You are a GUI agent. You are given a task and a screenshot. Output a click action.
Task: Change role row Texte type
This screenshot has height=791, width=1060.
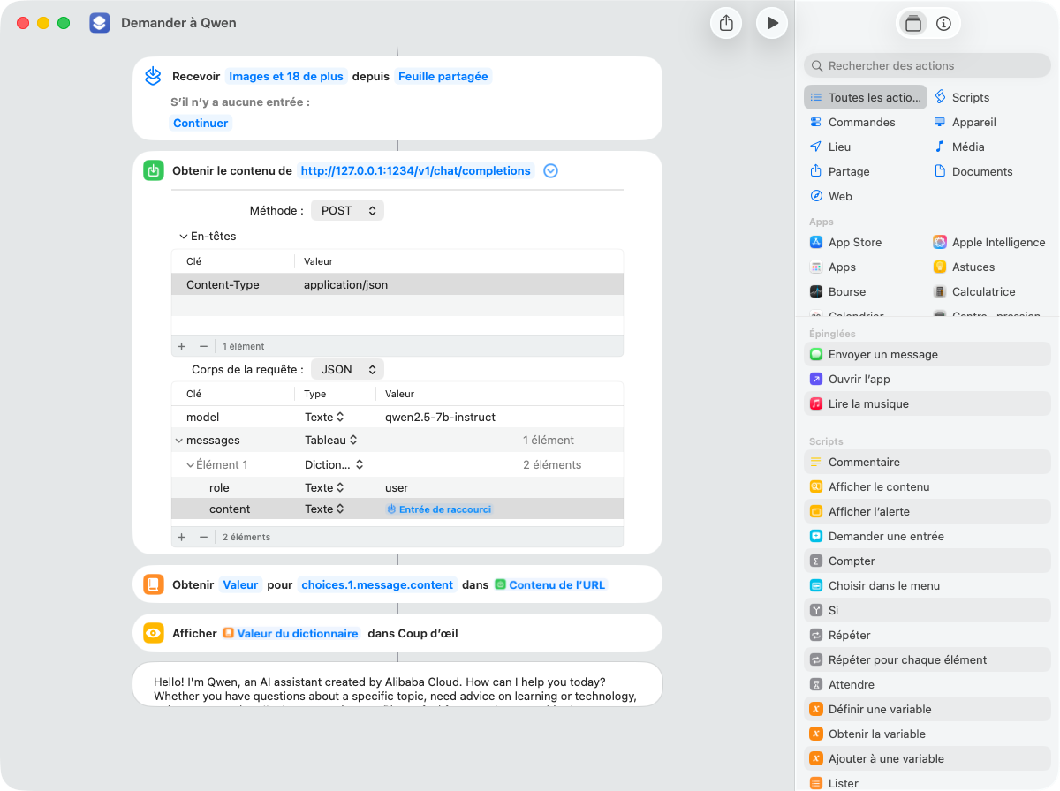click(x=324, y=487)
